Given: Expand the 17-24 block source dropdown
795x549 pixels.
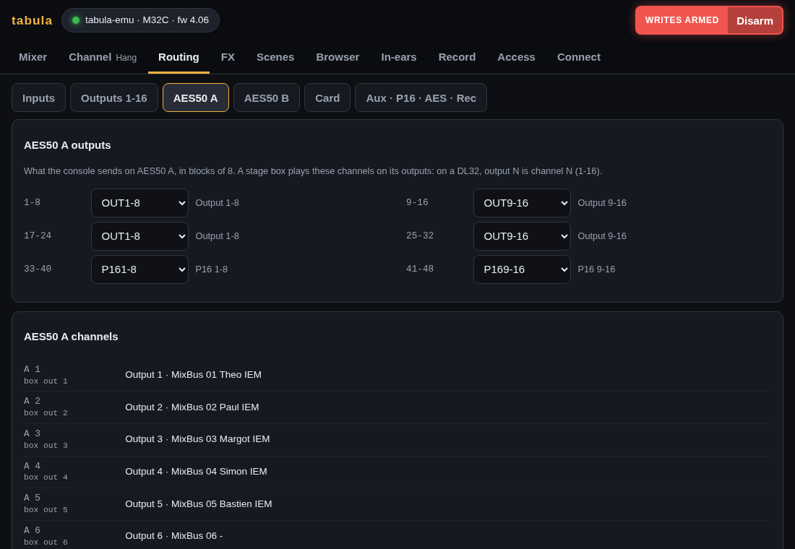Looking at the screenshot, I should 139,236.
